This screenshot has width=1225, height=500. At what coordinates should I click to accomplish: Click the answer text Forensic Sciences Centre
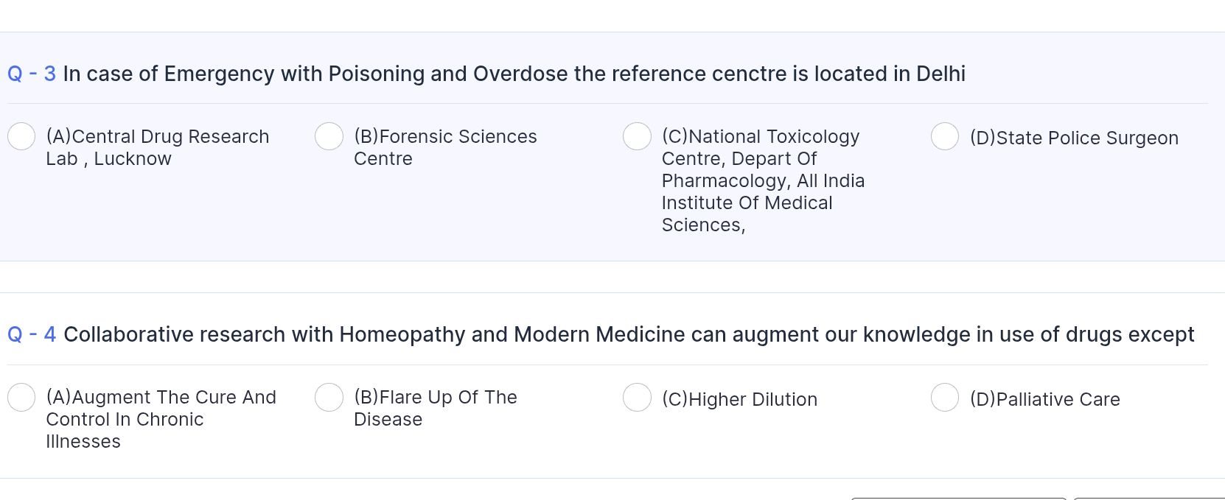pyautogui.click(x=444, y=147)
